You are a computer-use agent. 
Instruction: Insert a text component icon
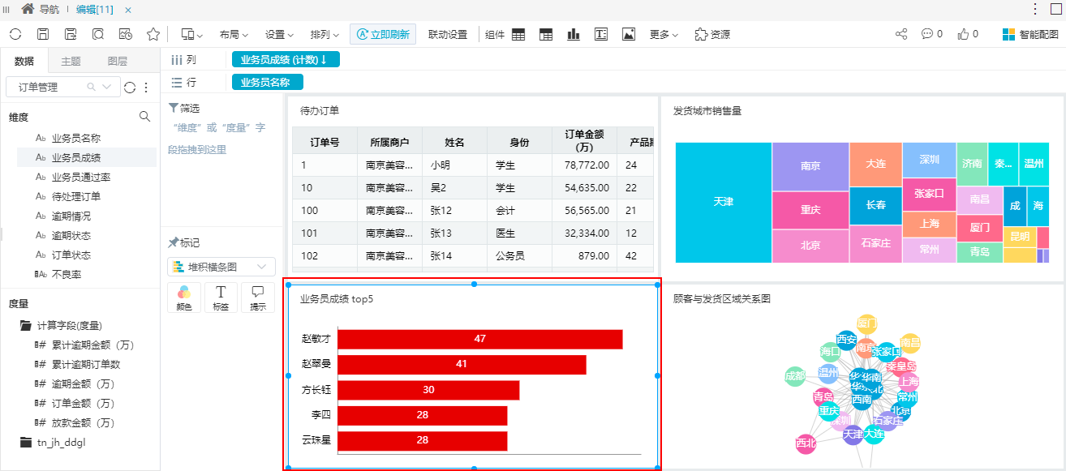click(x=601, y=34)
